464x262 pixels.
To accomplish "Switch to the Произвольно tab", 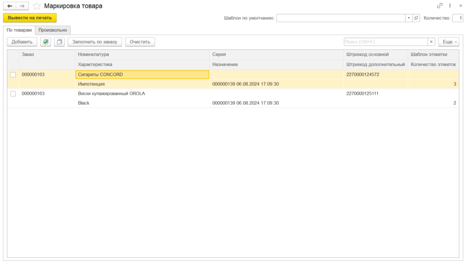I will click(53, 30).
